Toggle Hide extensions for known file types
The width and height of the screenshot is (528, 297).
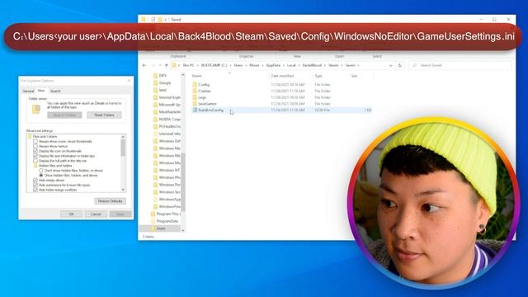(35, 185)
